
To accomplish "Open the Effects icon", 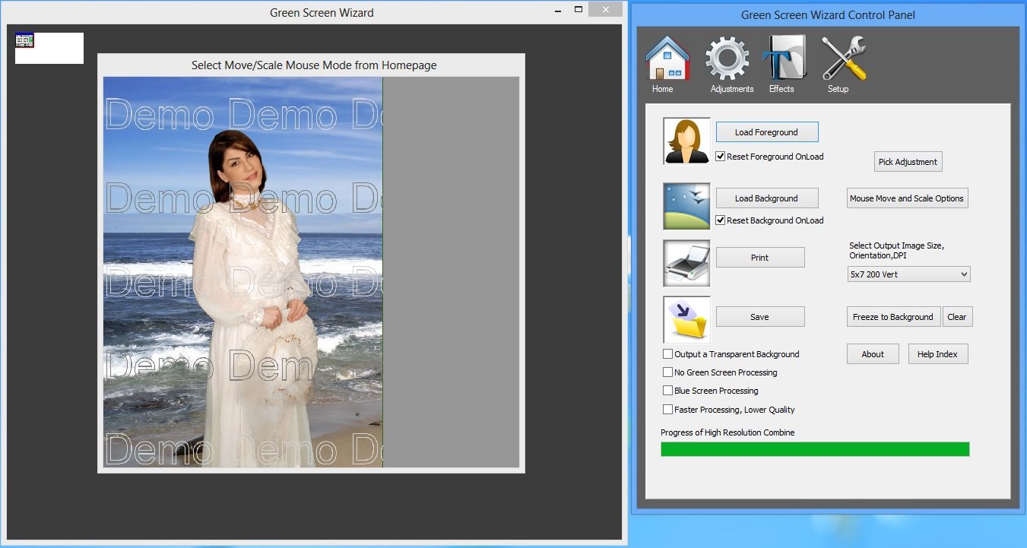I will coord(784,59).
